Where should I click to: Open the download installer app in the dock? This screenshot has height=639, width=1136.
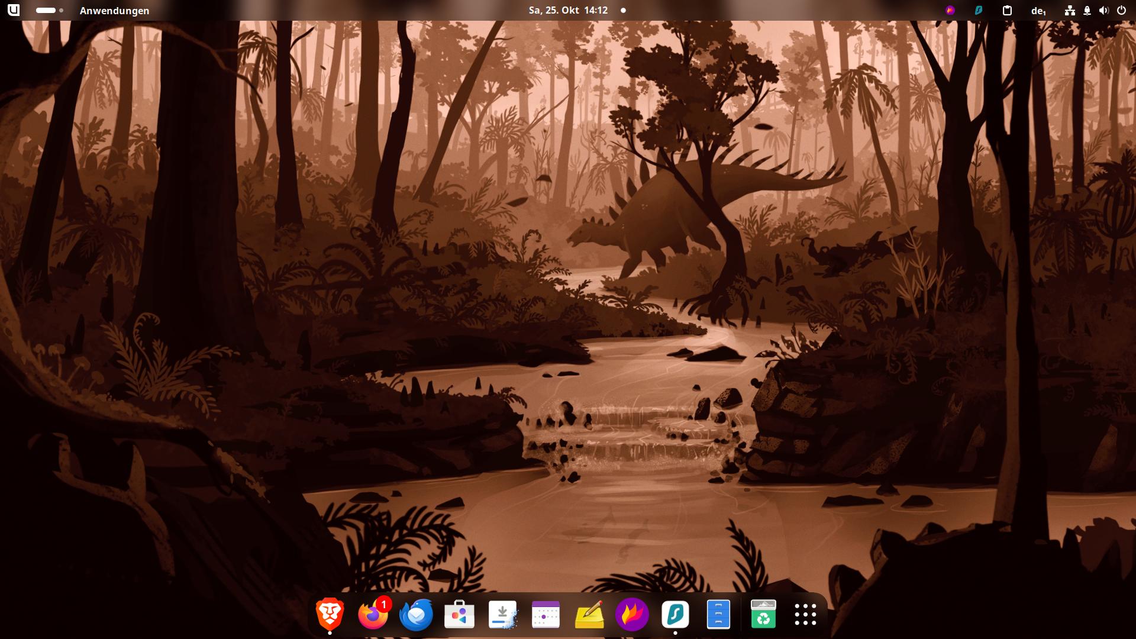502,614
